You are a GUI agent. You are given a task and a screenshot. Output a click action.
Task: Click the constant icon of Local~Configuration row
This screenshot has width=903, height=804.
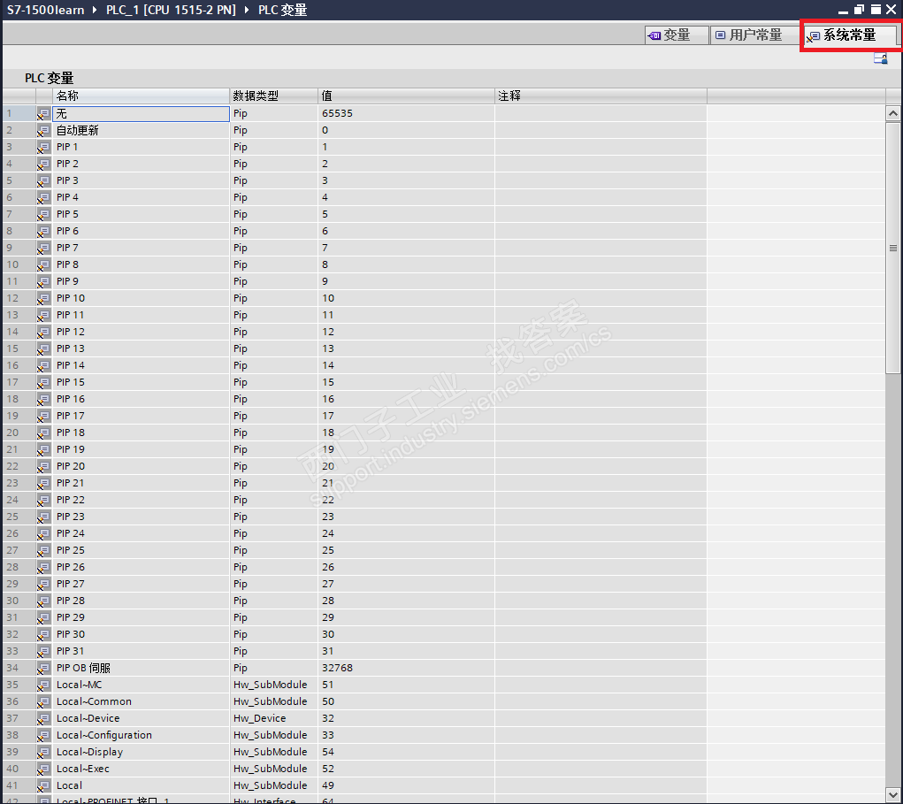point(43,736)
